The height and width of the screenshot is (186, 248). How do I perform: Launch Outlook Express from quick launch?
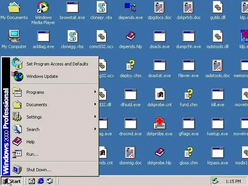pyautogui.click(x=50, y=181)
